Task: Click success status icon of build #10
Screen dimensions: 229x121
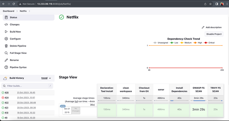Action: [x=3, y=113]
